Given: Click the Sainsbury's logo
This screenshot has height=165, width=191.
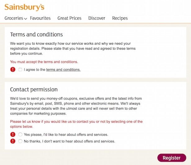Looking at the screenshot, I should coord(24,7).
